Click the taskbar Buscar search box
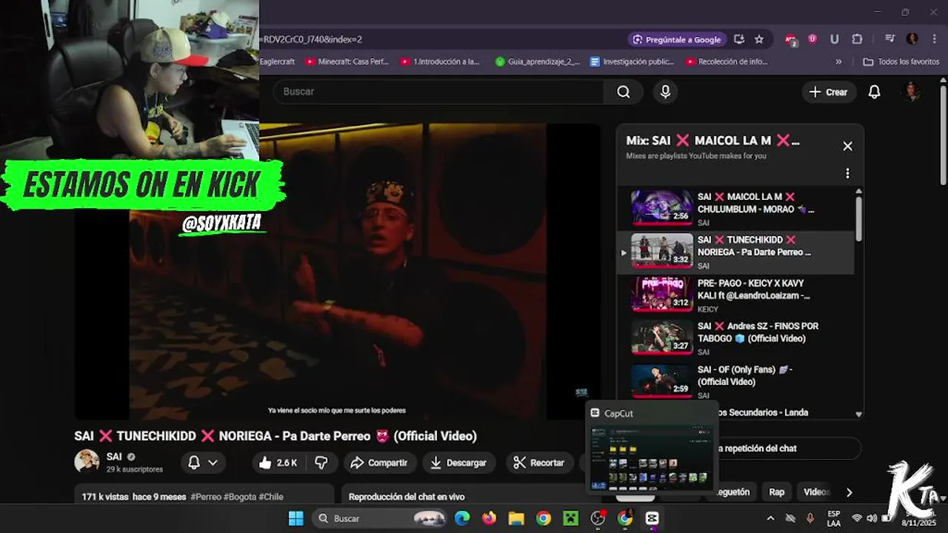The width and height of the screenshot is (948, 533). [381, 518]
